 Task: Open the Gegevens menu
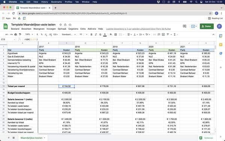(x=73, y=29)
